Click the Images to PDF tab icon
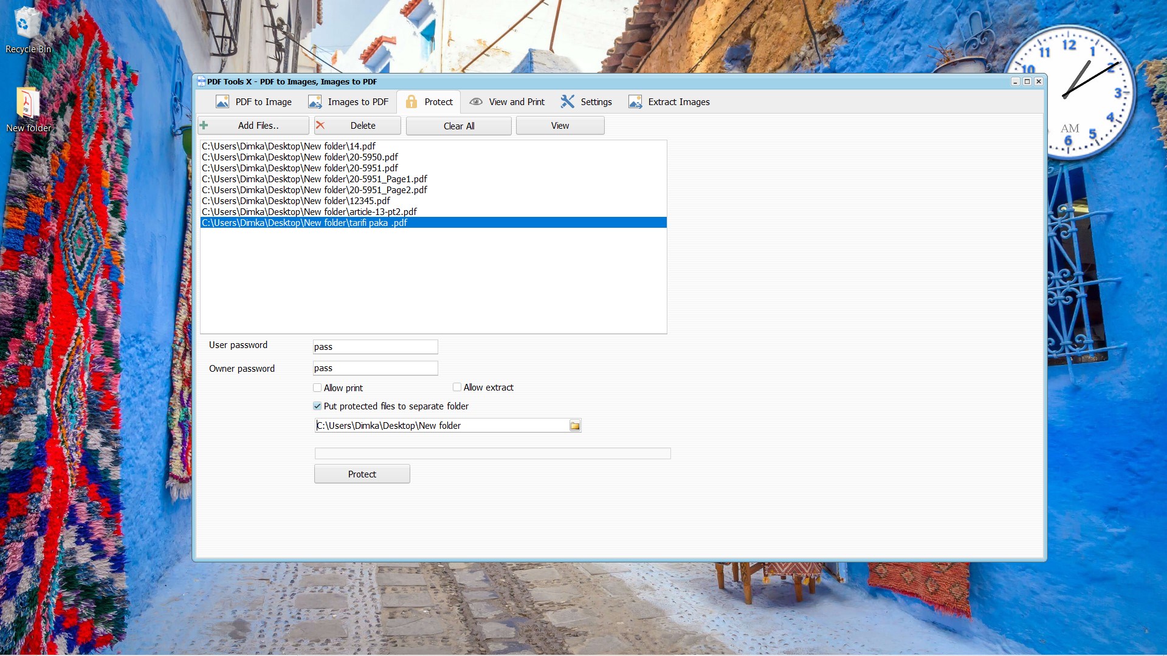This screenshot has width=1167, height=656. point(315,102)
